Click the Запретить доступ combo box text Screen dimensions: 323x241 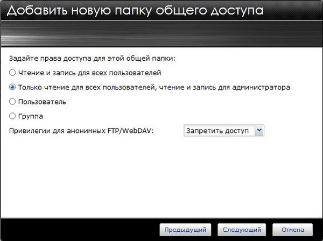tap(217, 130)
